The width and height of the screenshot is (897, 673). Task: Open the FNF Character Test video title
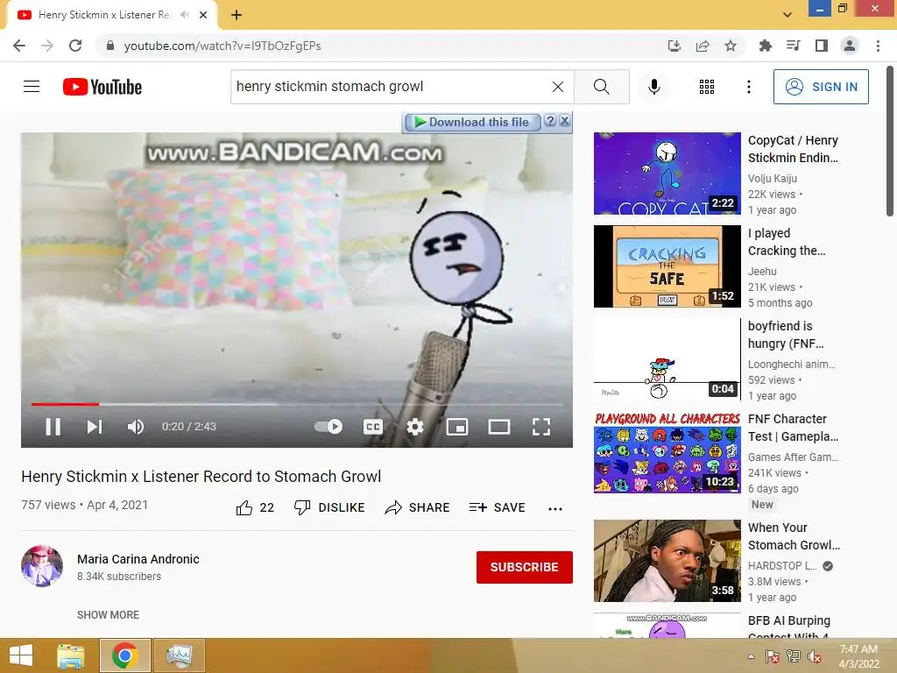[793, 428]
